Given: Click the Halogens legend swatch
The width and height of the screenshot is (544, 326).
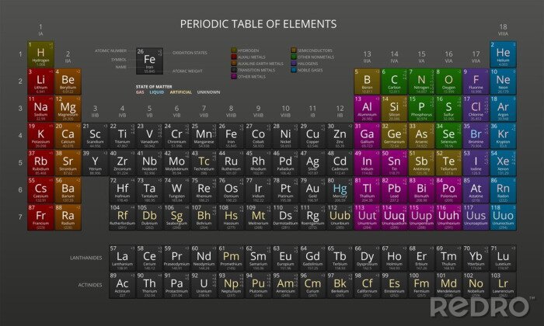Looking at the screenshot, I should pyautogui.click(x=294, y=64).
